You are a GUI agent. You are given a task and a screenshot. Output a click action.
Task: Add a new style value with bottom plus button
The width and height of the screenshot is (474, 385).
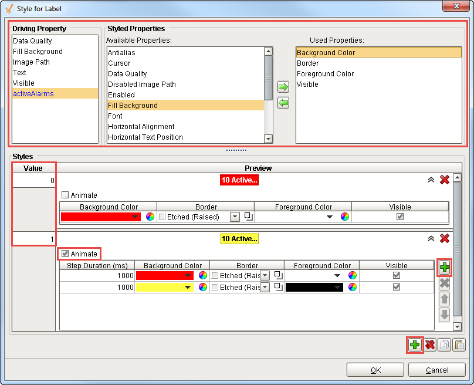pyautogui.click(x=415, y=345)
